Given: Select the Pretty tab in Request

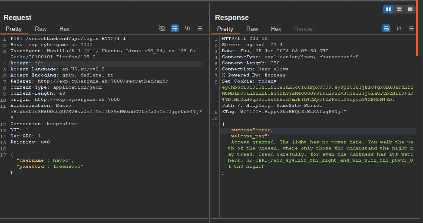Looking at the screenshot, I should 13,29.
